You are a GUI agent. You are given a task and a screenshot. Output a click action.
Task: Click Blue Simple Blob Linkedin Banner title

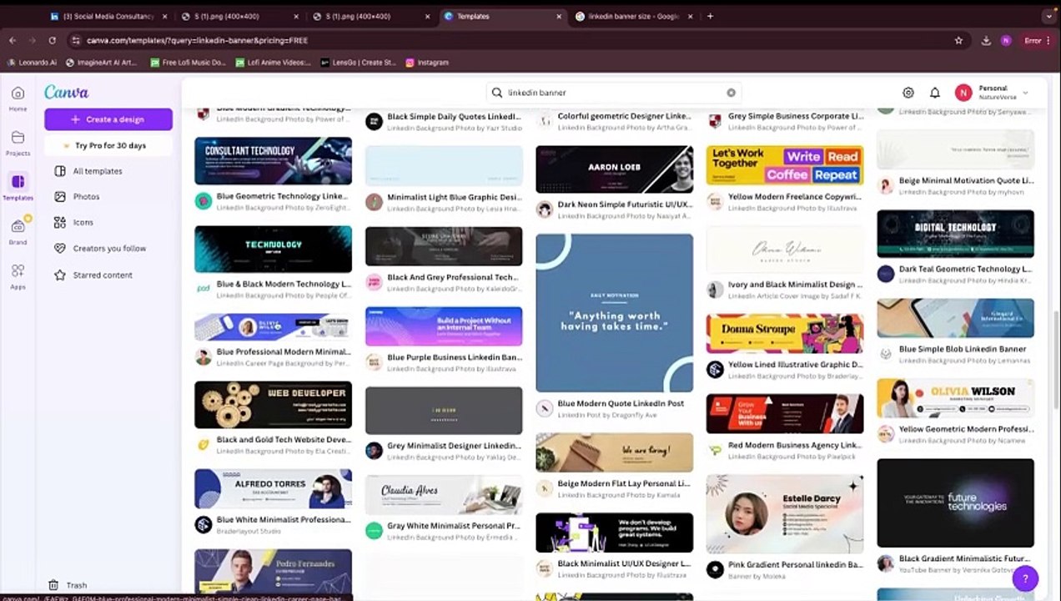[x=963, y=349]
